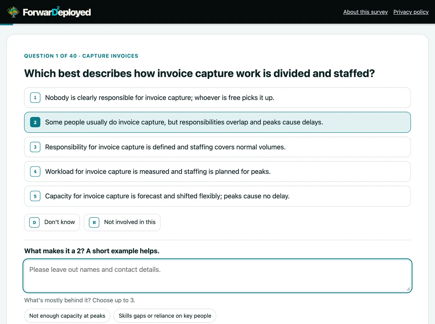435x324 pixels.
Task: Click into the short example text box
Action: point(217,276)
